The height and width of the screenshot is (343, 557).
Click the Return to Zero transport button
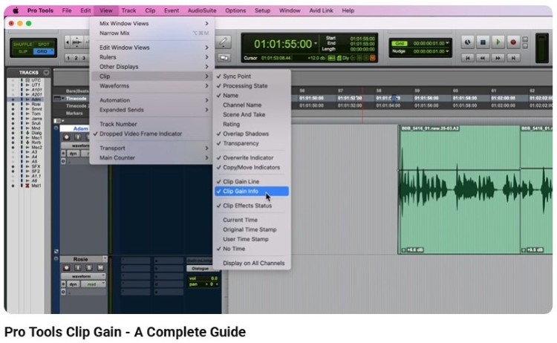click(x=468, y=58)
